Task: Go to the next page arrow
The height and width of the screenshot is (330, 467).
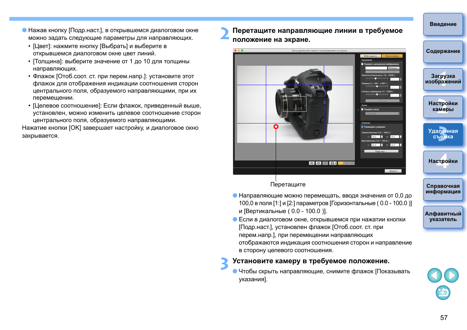Action: (x=451, y=275)
